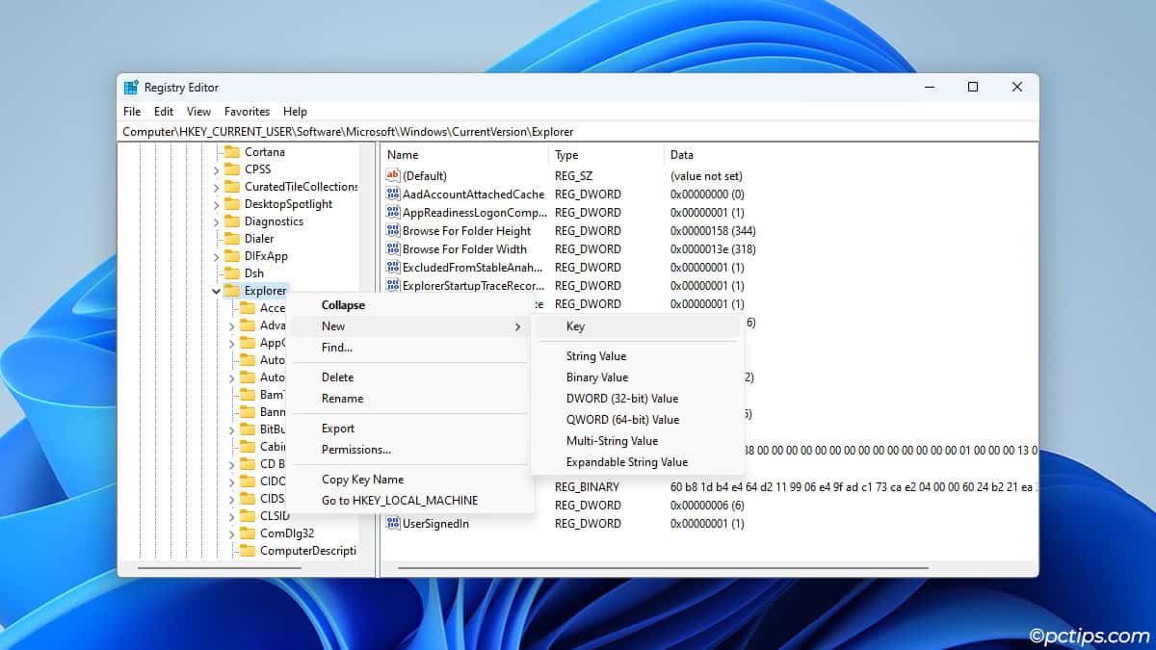Select Copy Key Name
The width and height of the screenshot is (1156, 650).
click(409, 480)
